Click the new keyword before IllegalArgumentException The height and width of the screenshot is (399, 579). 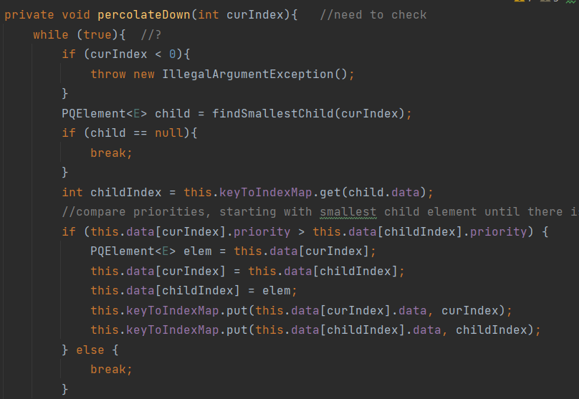(144, 74)
